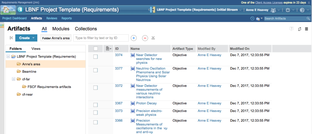
Task: Open the hamburger list menu icon
Action: click(x=306, y=29)
